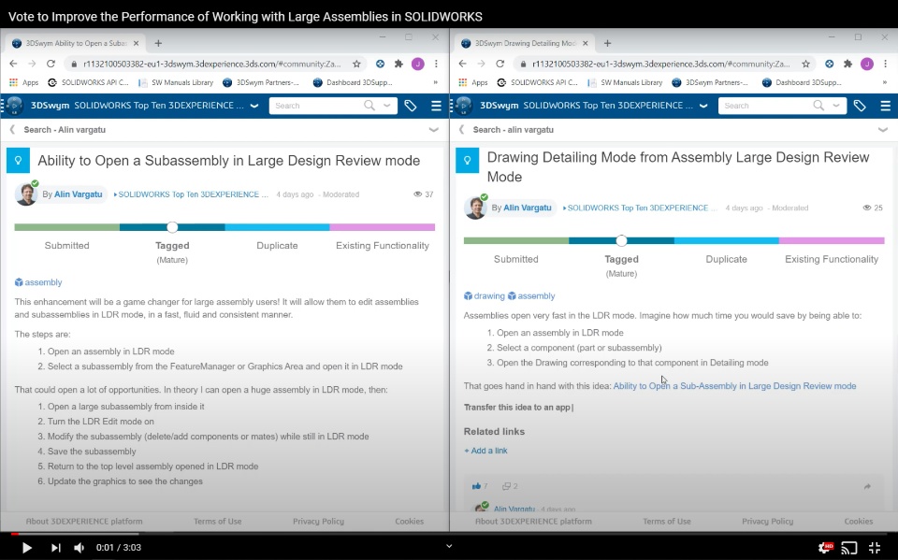
Task: Expand chevron at right of left 'Search - Alin vargatu' bar
Action: point(434,130)
